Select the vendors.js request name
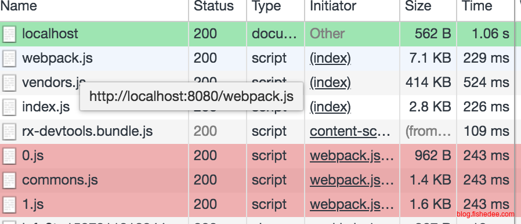 coord(54,82)
